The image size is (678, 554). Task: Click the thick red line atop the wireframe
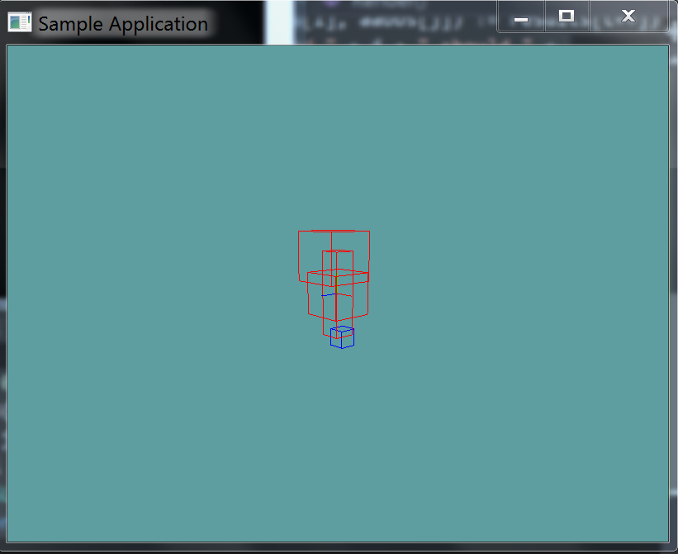334,231
